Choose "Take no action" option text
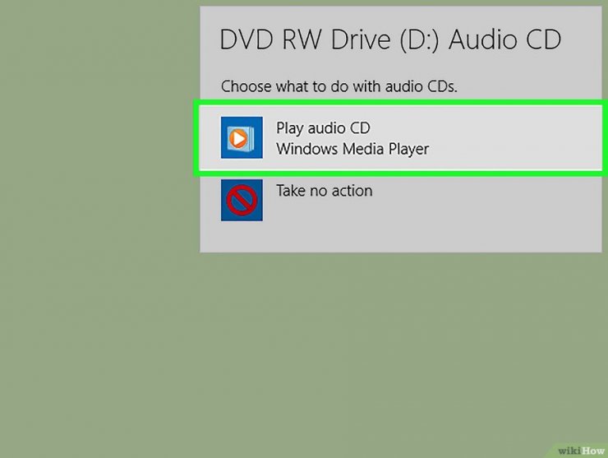Screen dimensions: 608x458 pos(325,191)
